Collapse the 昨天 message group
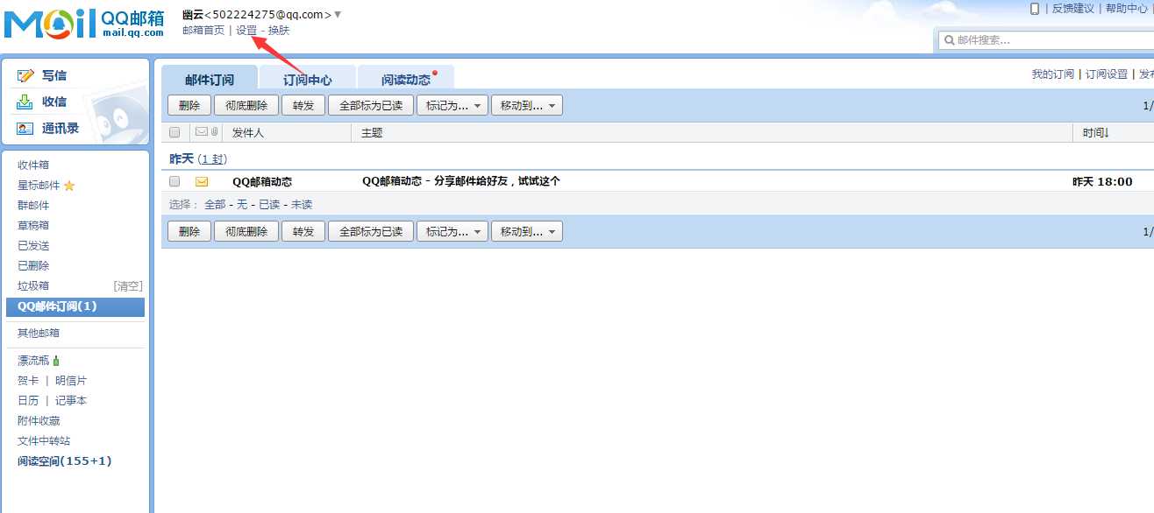 (x=181, y=159)
